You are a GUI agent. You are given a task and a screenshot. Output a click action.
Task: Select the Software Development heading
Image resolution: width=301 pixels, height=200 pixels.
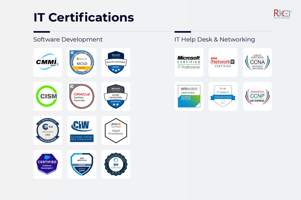(x=68, y=40)
